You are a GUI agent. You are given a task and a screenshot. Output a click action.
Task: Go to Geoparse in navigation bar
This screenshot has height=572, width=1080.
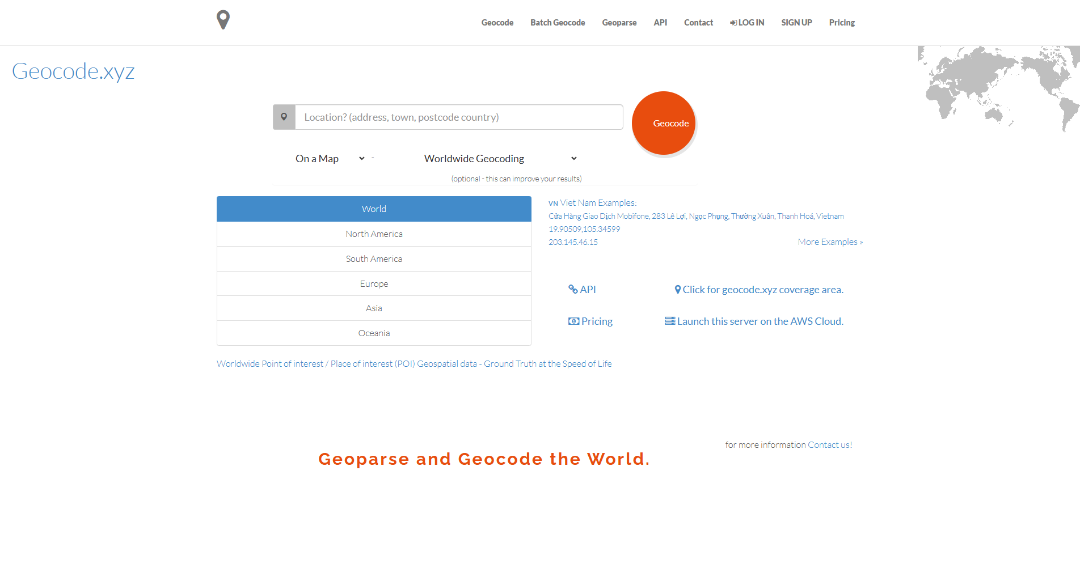pos(619,23)
